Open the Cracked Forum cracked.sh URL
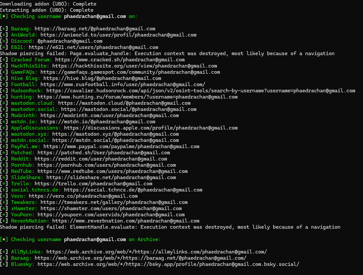363x275 pixels. [120, 60]
